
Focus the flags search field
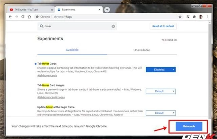[x=77, y=26]
